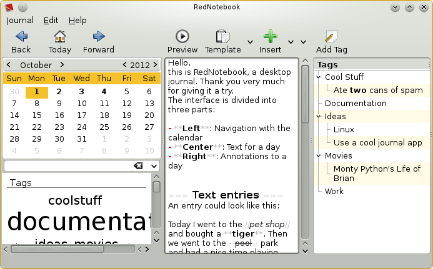Open the Journal menu
This screenshot has width=433, height=269.
click(x=20, y=21)
